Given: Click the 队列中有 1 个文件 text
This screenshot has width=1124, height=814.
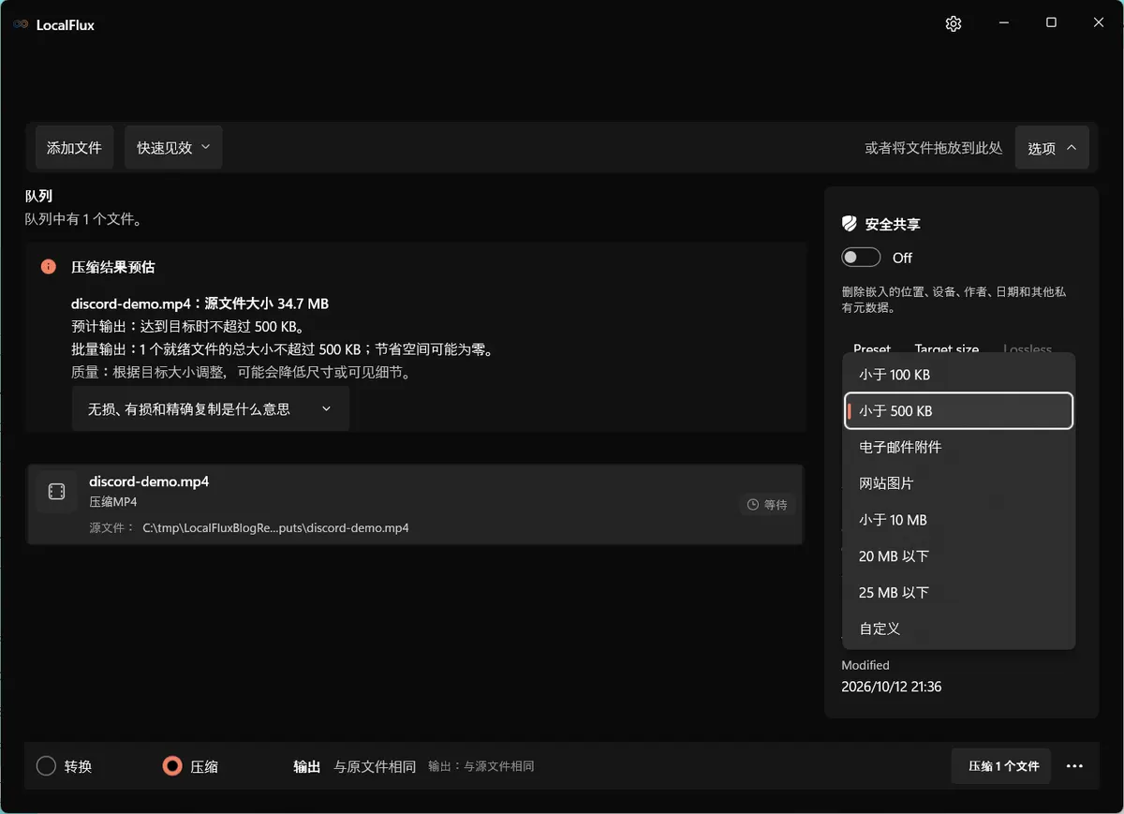Looking at the screenshot, I should coord(83,219).
